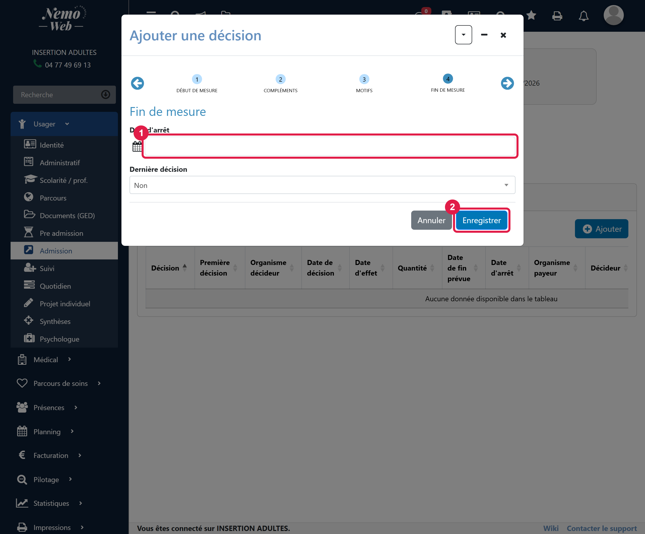645x534 pixels.
Task: Open calendar picker for date d'arrêt
Action: click(x=137, y=146)
